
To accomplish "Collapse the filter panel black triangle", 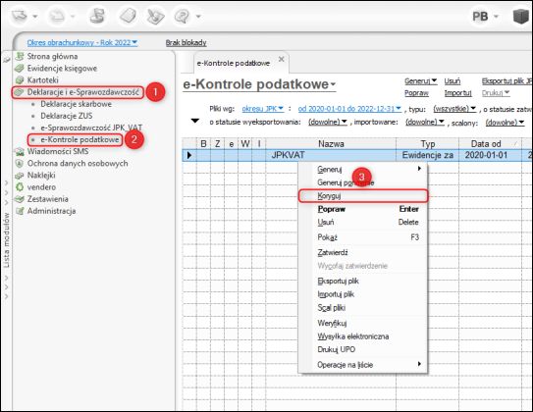I will pyautogui.click(x=194, y=121).
